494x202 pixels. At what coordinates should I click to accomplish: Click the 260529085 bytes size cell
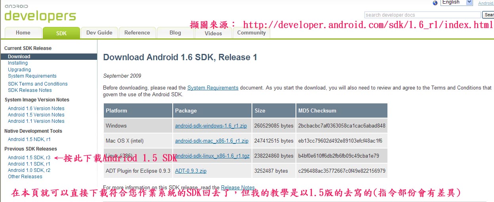coord(274,126)
